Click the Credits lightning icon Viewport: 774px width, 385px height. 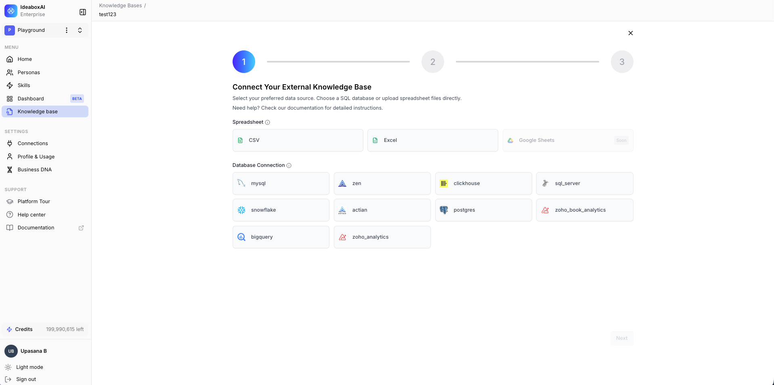tap(9, 329)
